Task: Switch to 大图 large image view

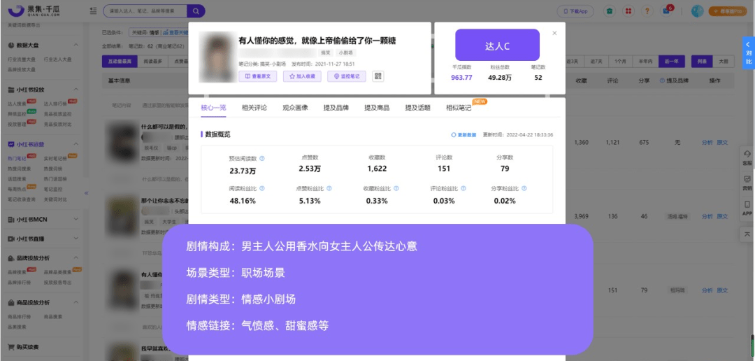Action: pos(724,61)
